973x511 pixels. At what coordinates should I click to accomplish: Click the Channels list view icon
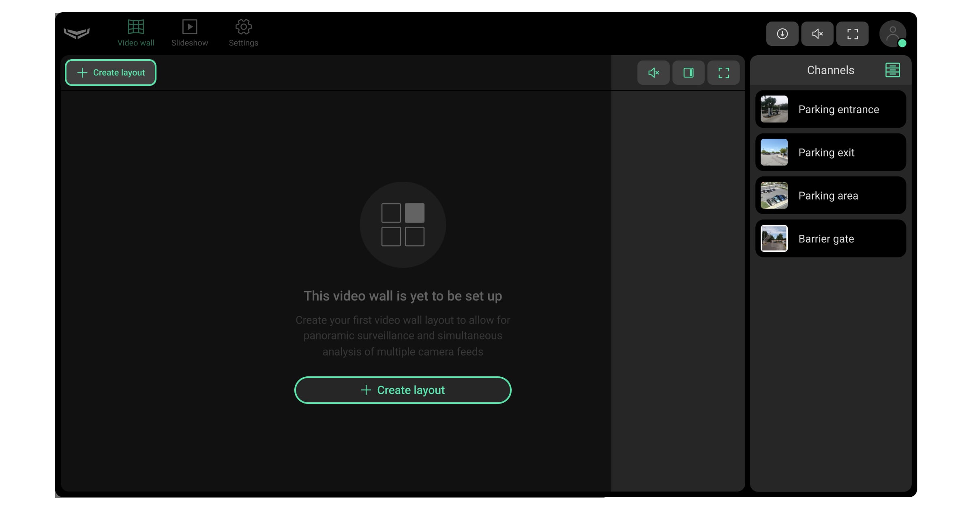click(893, 70)
